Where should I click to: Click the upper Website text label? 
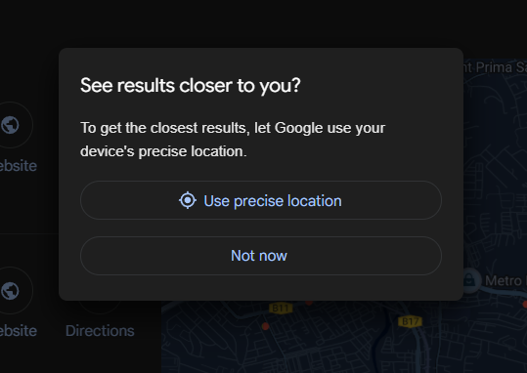pos(19,166)
